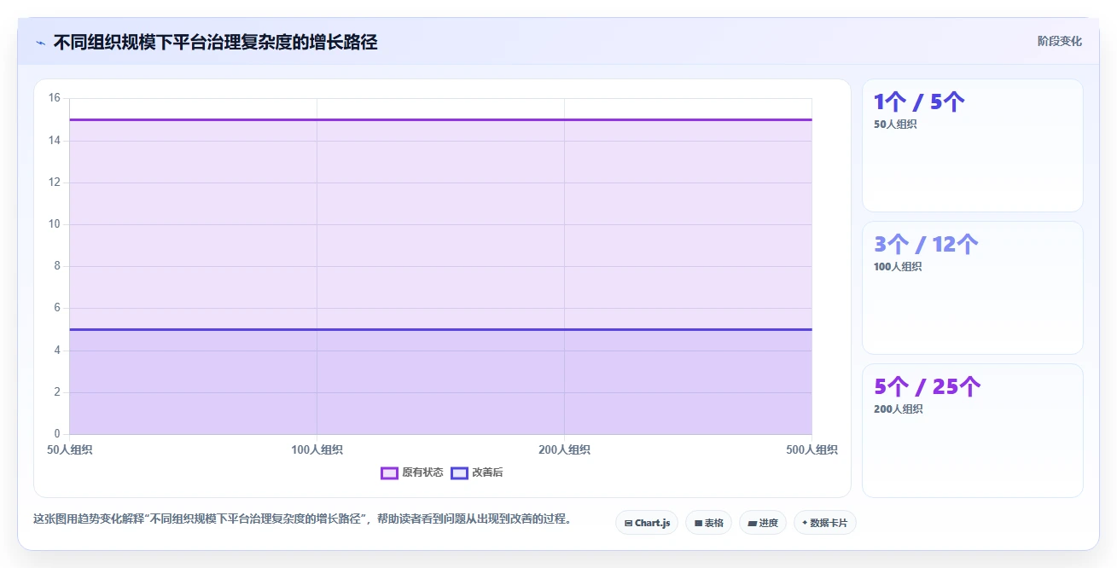Click the purple 原有状态 legend color box
Image resolution: width=1117 pixels, height=568 pixels.
(x=390, y=472)
